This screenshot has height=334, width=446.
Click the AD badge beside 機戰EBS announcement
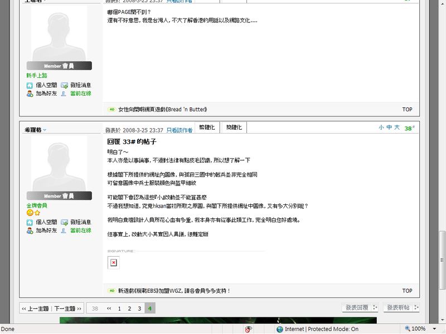112,291
